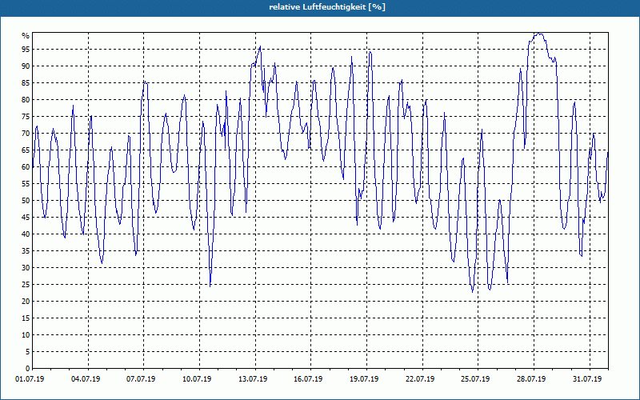Select the x-axis date label 22.07.19

[420, 379]
